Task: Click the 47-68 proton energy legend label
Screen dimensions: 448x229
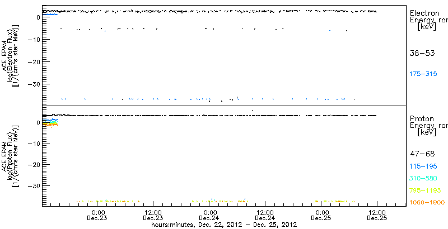Action: coord(422,154)
